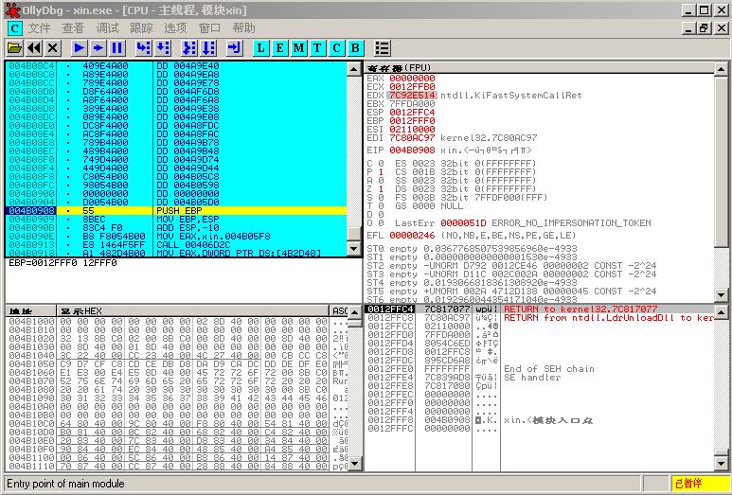
Task: Open the 查看 menu
Action: coord(73,28)
